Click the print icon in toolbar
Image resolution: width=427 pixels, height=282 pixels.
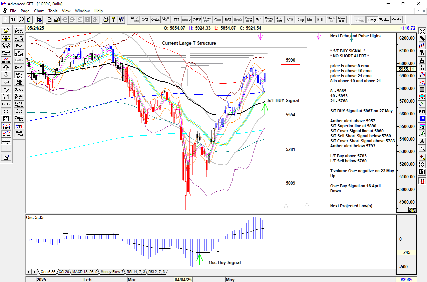tap(106, 20)
